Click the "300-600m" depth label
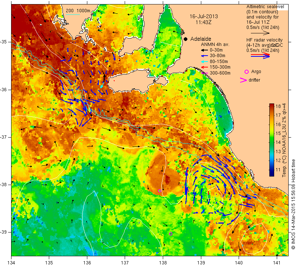 (220, 73)
